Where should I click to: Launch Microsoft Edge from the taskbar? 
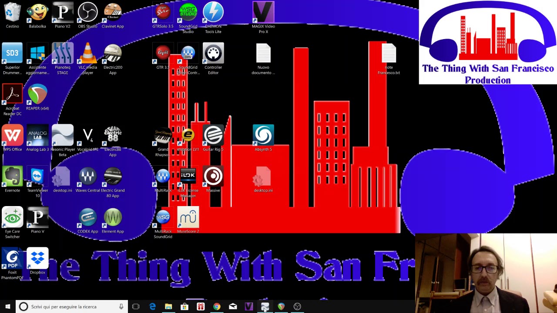[x=152, y=306]
